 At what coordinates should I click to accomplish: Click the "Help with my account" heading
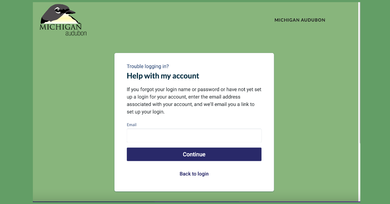pos(163,76)
